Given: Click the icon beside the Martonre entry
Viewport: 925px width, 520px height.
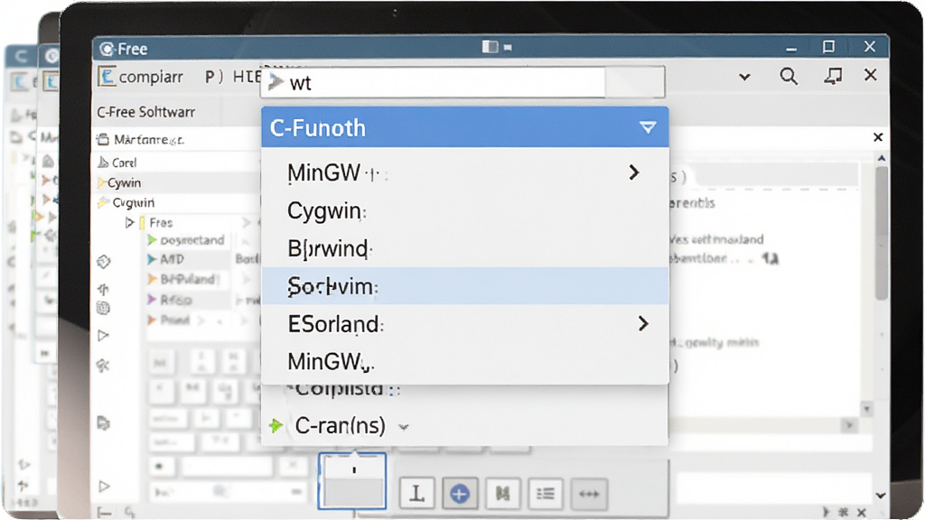Looking at the screenshot, I should tap(103, 139).
